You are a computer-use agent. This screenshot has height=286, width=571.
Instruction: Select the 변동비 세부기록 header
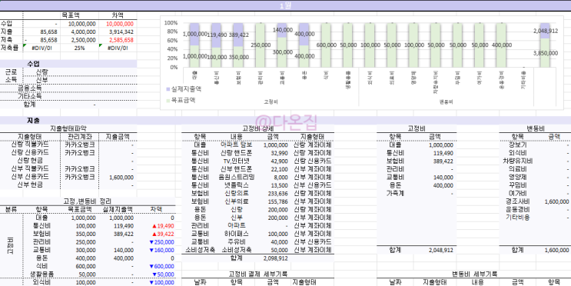coord(474,274)
